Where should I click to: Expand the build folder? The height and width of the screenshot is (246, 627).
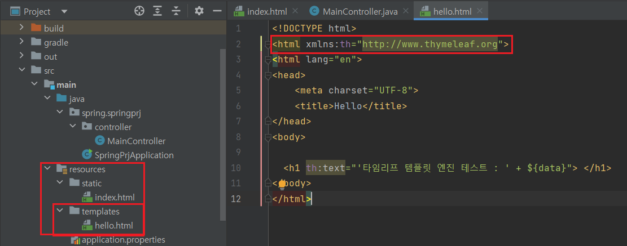(x=21, y=28)
